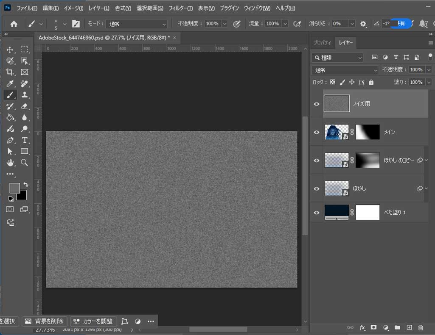Click the 背景を削除 button
This screenshot has height=335, width=435.
45,321
